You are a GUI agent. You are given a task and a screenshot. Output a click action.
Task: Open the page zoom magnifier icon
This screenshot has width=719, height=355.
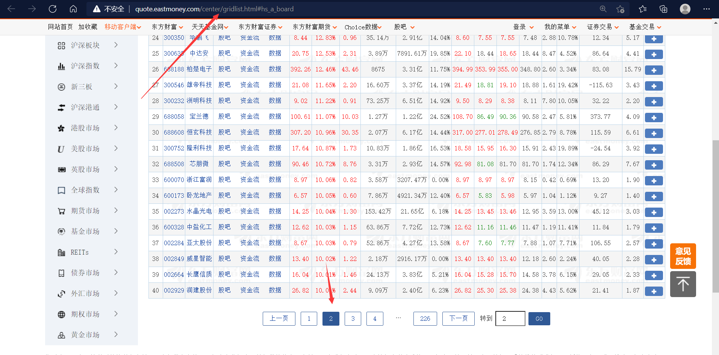[x=603, y=9]
